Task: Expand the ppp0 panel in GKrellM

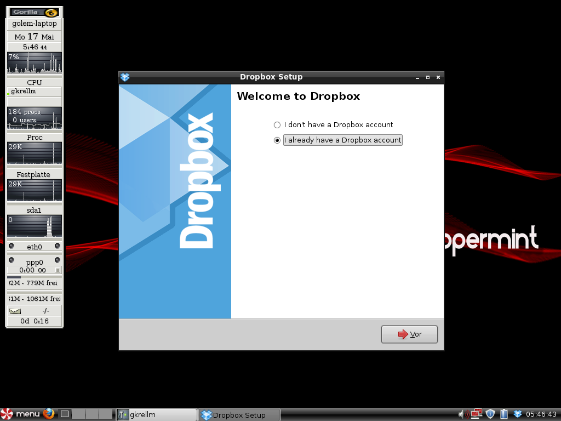Action: (x=34, y=262)
